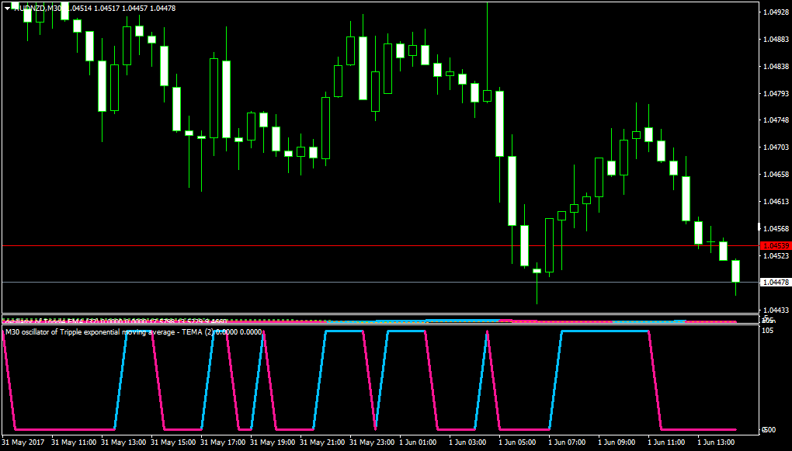Click the 1.04748 price scale label
The height and width of the screenshot is (451, 792).
(776, 120)
